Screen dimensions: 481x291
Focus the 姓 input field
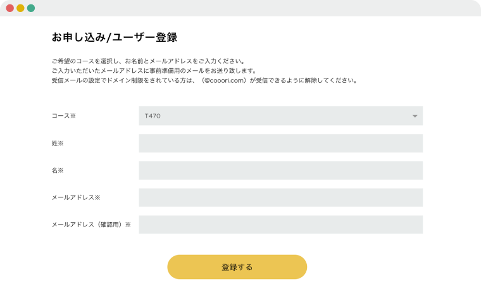click(280, 144)
